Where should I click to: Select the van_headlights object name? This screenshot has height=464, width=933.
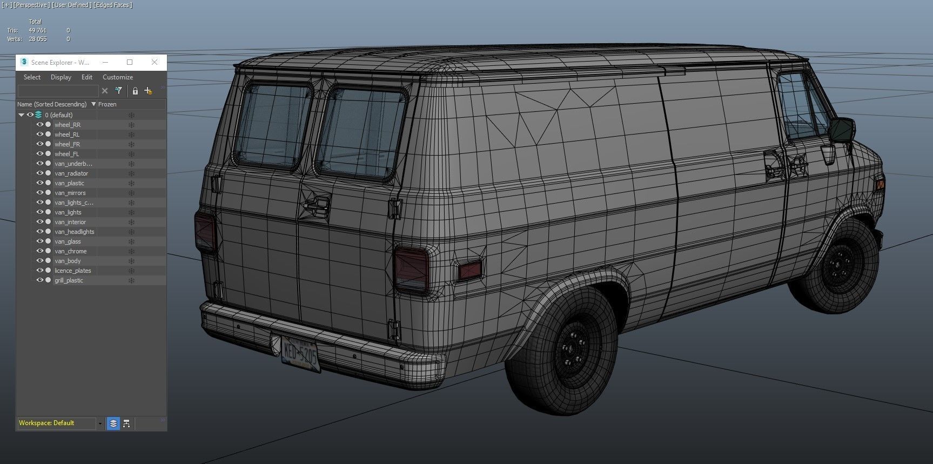pos(74,232)
